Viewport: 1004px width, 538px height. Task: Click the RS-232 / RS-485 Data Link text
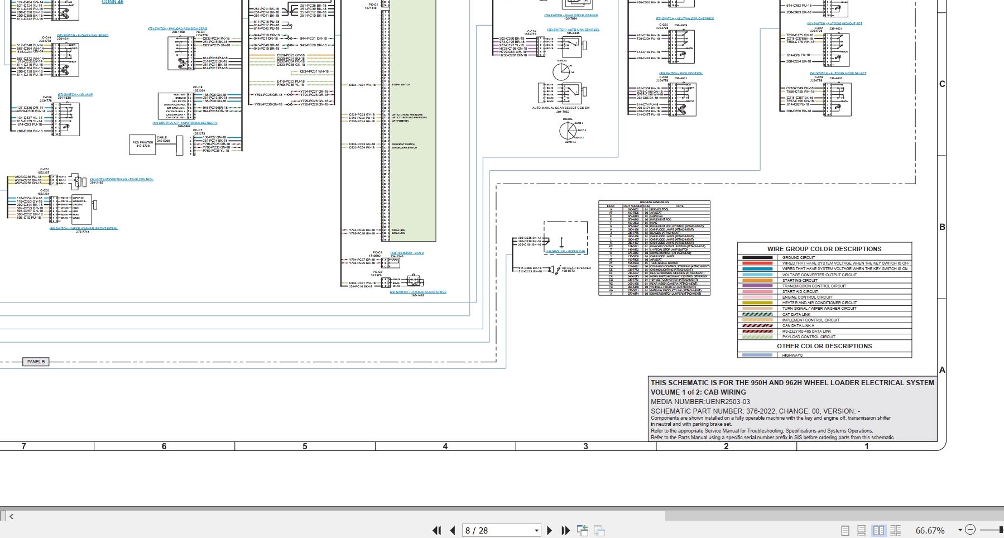[806, 332]
